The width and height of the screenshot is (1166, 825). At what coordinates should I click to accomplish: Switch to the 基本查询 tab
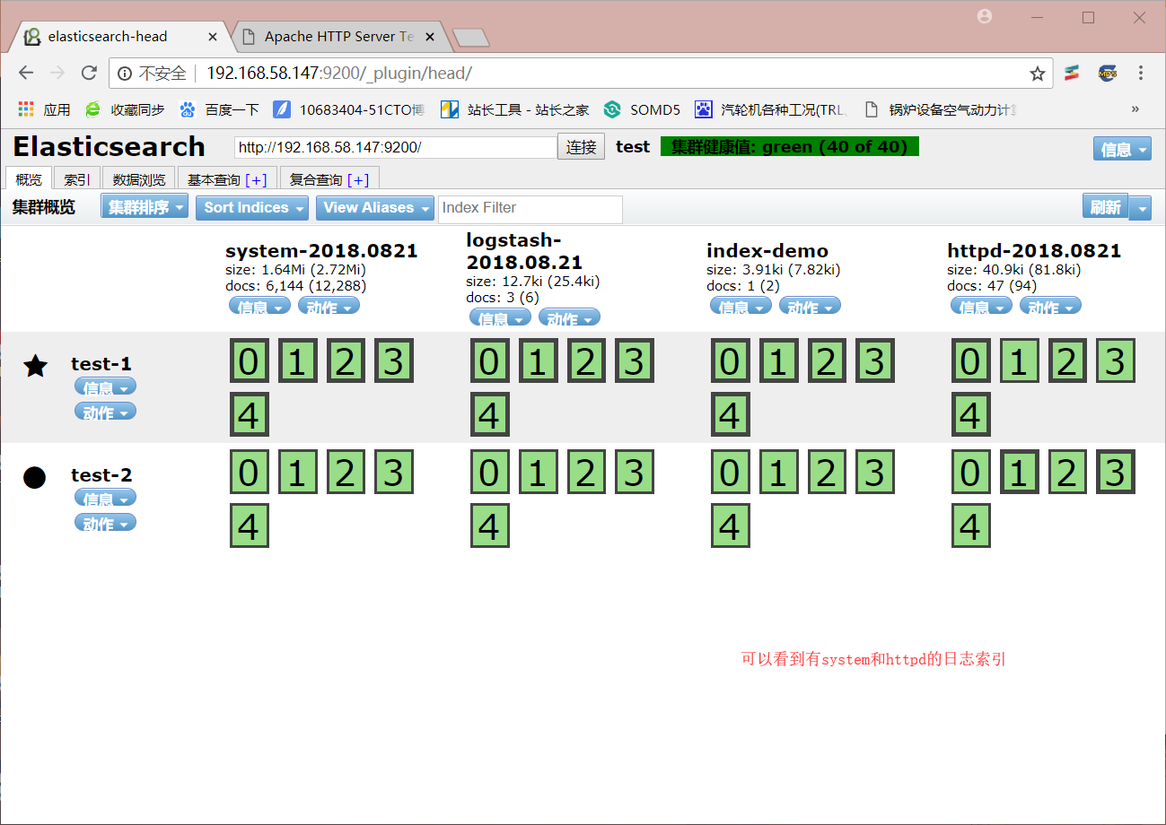coord(227,179)
